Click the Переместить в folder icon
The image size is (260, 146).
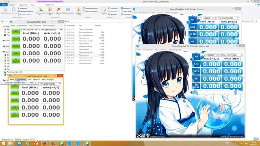pyautogui.click(x=40, y=9)
